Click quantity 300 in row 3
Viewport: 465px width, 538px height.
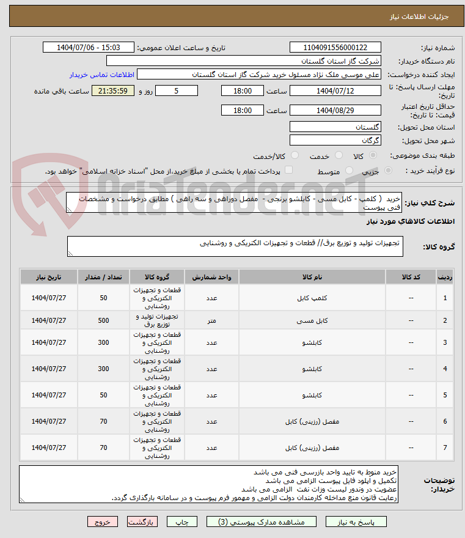click(x=103, y=342)
